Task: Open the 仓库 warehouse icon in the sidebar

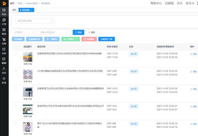Action: 4,51
